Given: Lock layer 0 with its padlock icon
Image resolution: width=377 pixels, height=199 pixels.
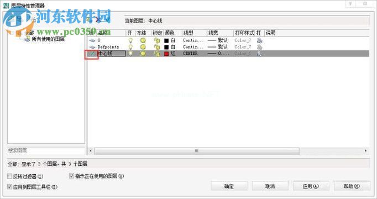Looking at the screenshot, I should point(157,40).
